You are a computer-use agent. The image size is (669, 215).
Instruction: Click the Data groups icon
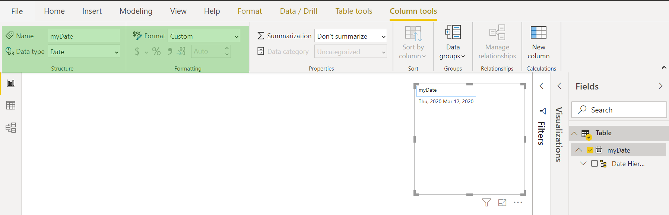(453, 32)
